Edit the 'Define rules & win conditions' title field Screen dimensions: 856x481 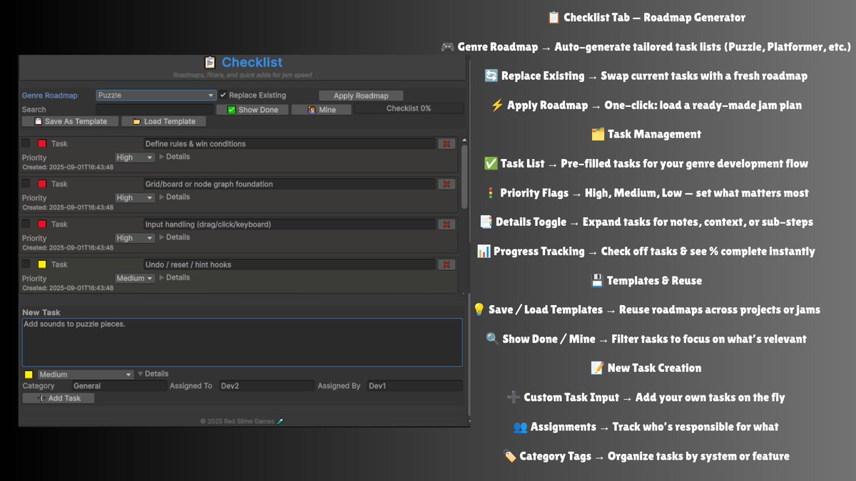coord(289,144)
